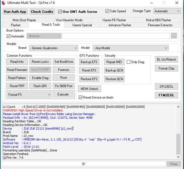
Task: Click the Root button
Action: (63, 78)
